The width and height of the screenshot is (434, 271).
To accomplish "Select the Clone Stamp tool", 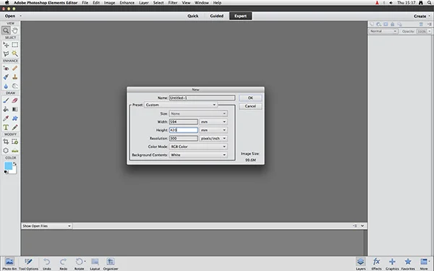I will pyautogui.click(x=15, y=77).
